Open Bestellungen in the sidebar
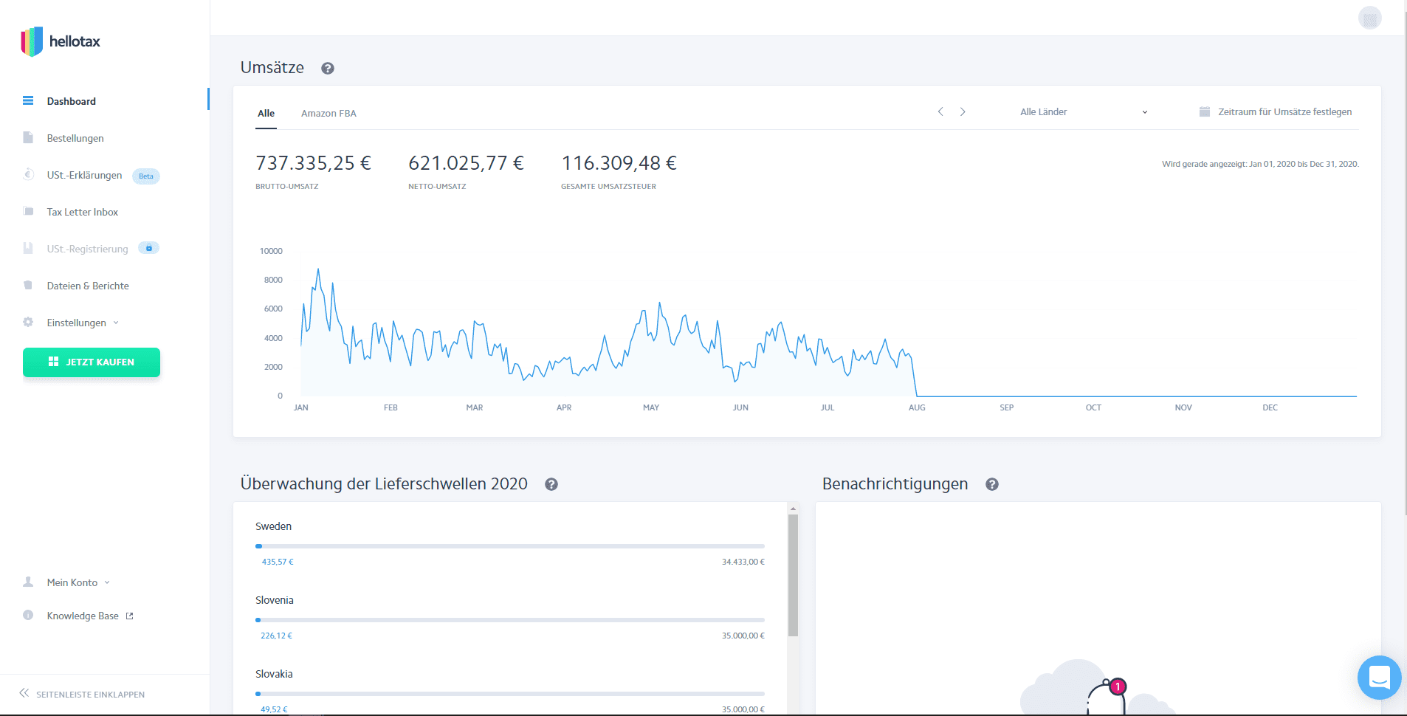 tap(75, 138)
